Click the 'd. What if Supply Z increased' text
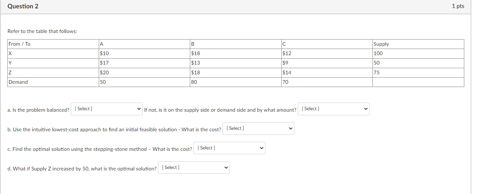Viewport: 477px width, 194px height. point(82,169)
